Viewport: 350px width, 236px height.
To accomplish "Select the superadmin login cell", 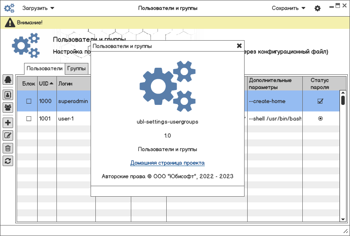I will [73, 101].
